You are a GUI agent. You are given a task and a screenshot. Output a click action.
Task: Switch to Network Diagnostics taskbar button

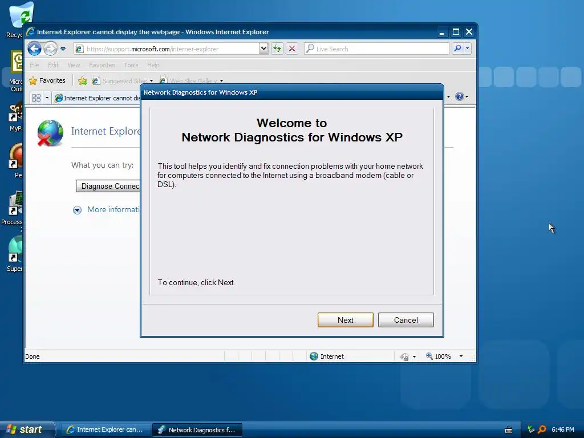pyautogui.click(x=197, y=430)
